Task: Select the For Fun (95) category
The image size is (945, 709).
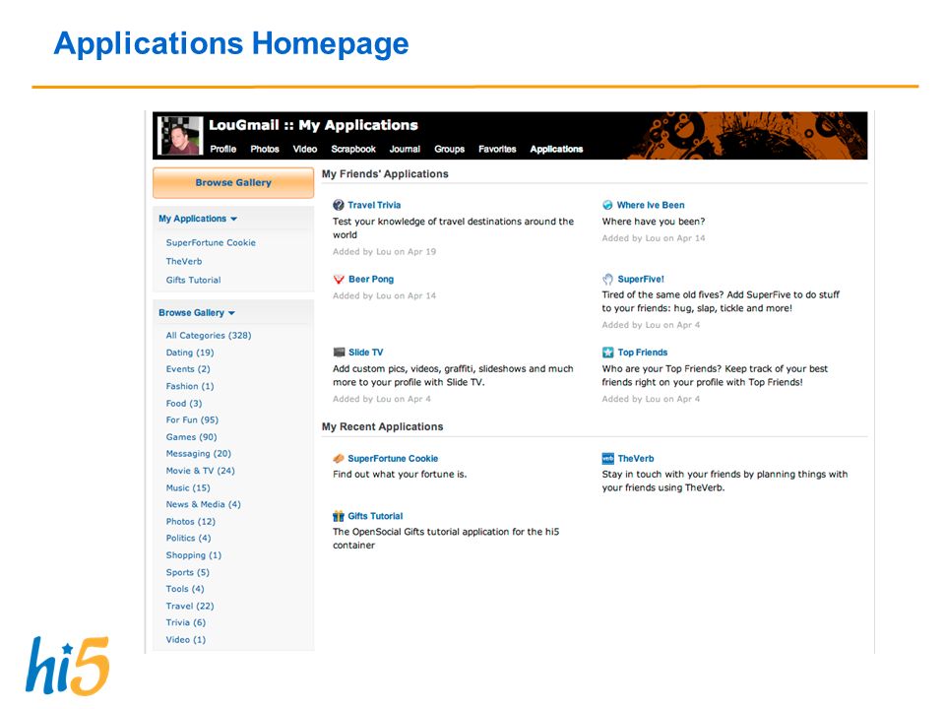Action: click(192, 419)
